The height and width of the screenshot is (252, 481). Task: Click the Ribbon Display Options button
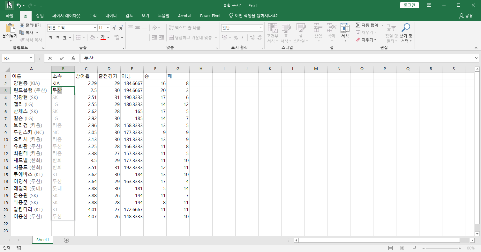[429, 5]
